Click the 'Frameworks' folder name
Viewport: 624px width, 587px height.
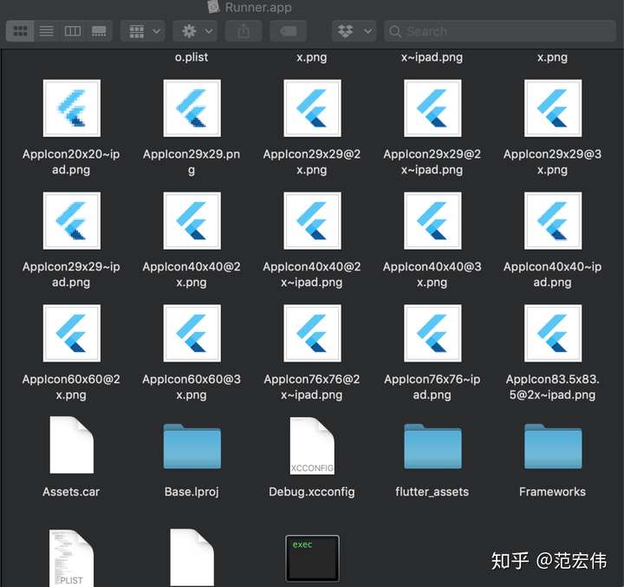tap(552, 492)
